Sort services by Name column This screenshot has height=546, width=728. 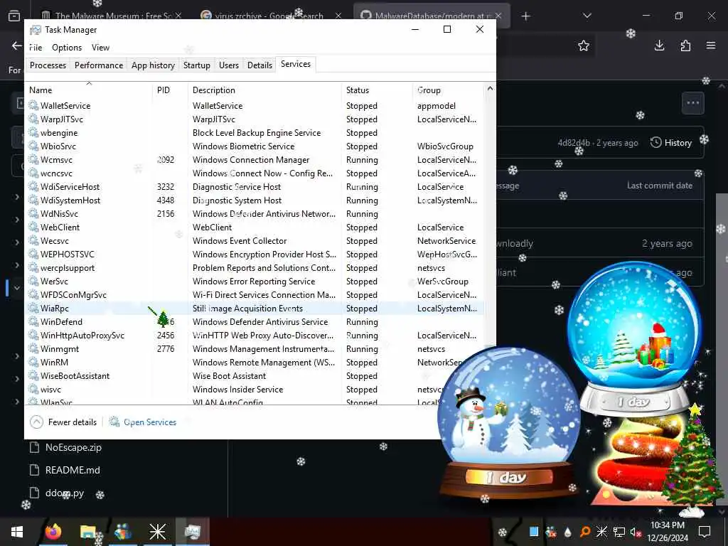coord(88,90)
